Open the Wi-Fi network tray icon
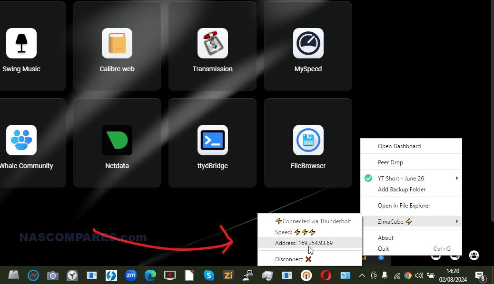Viewport: 494px width, 284px height. (396, 276)
